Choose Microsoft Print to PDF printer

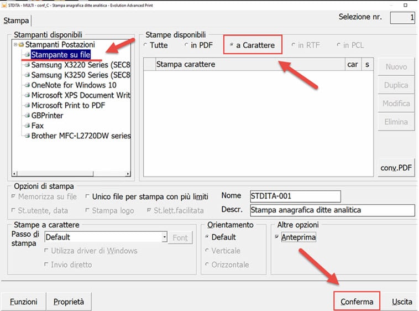click(68, 105)
